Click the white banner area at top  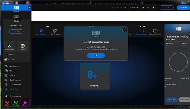click(x=111, y=16)
